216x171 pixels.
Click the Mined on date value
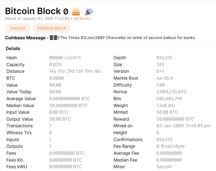pos(184,126)
